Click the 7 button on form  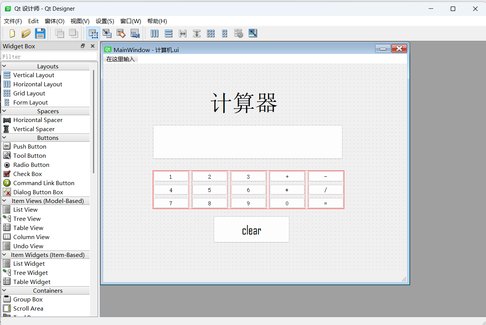click(171, 203)
